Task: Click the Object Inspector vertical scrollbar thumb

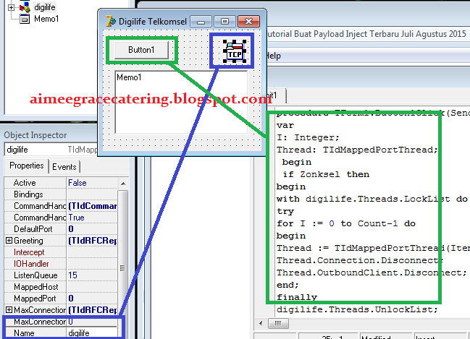Action: click(x=123, y=267)
